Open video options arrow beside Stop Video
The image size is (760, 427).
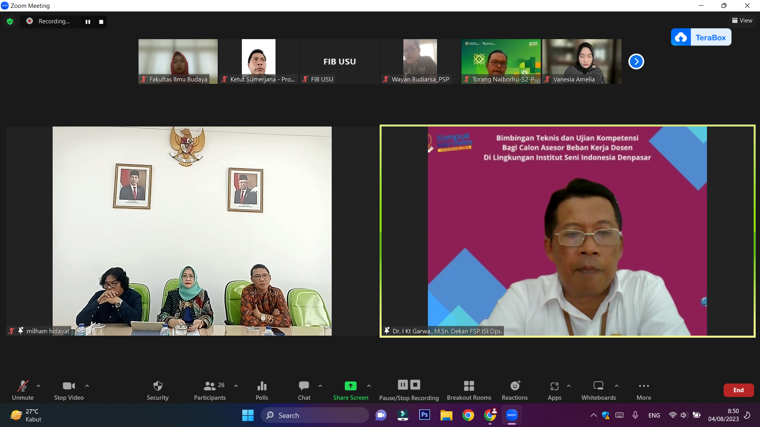[87, 386]
